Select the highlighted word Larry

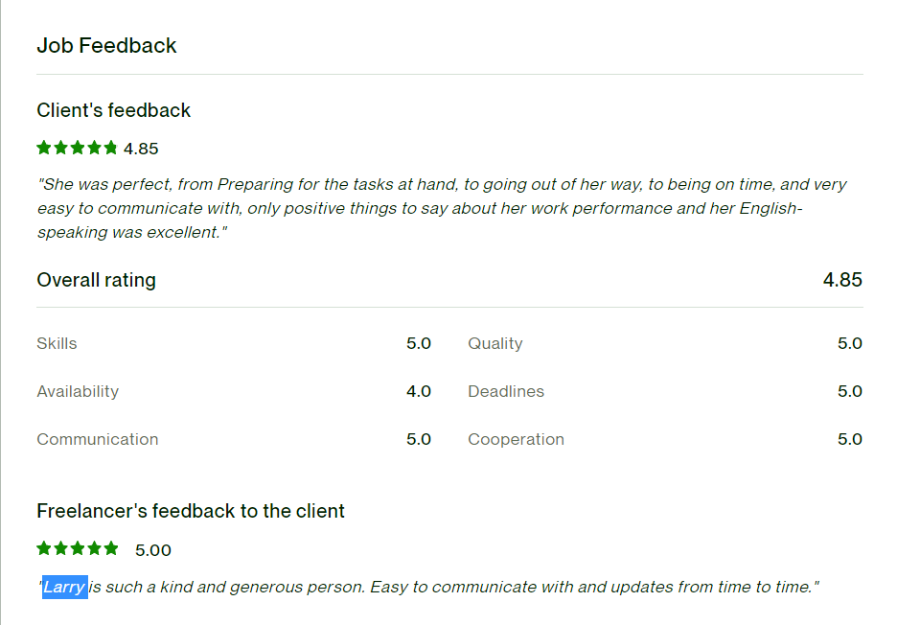pyautogui.click(x=64, y=587)
